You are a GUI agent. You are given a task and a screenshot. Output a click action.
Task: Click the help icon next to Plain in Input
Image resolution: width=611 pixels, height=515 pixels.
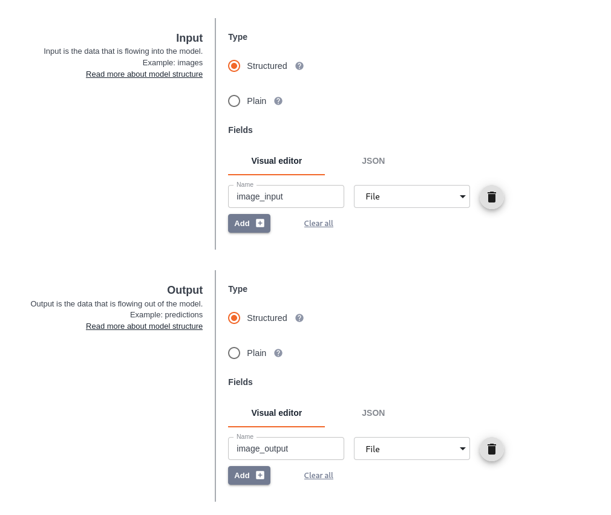point(278,101)
